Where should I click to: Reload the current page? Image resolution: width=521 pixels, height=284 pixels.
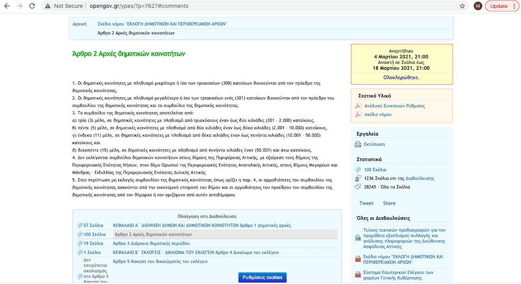[x=32, y=6]
